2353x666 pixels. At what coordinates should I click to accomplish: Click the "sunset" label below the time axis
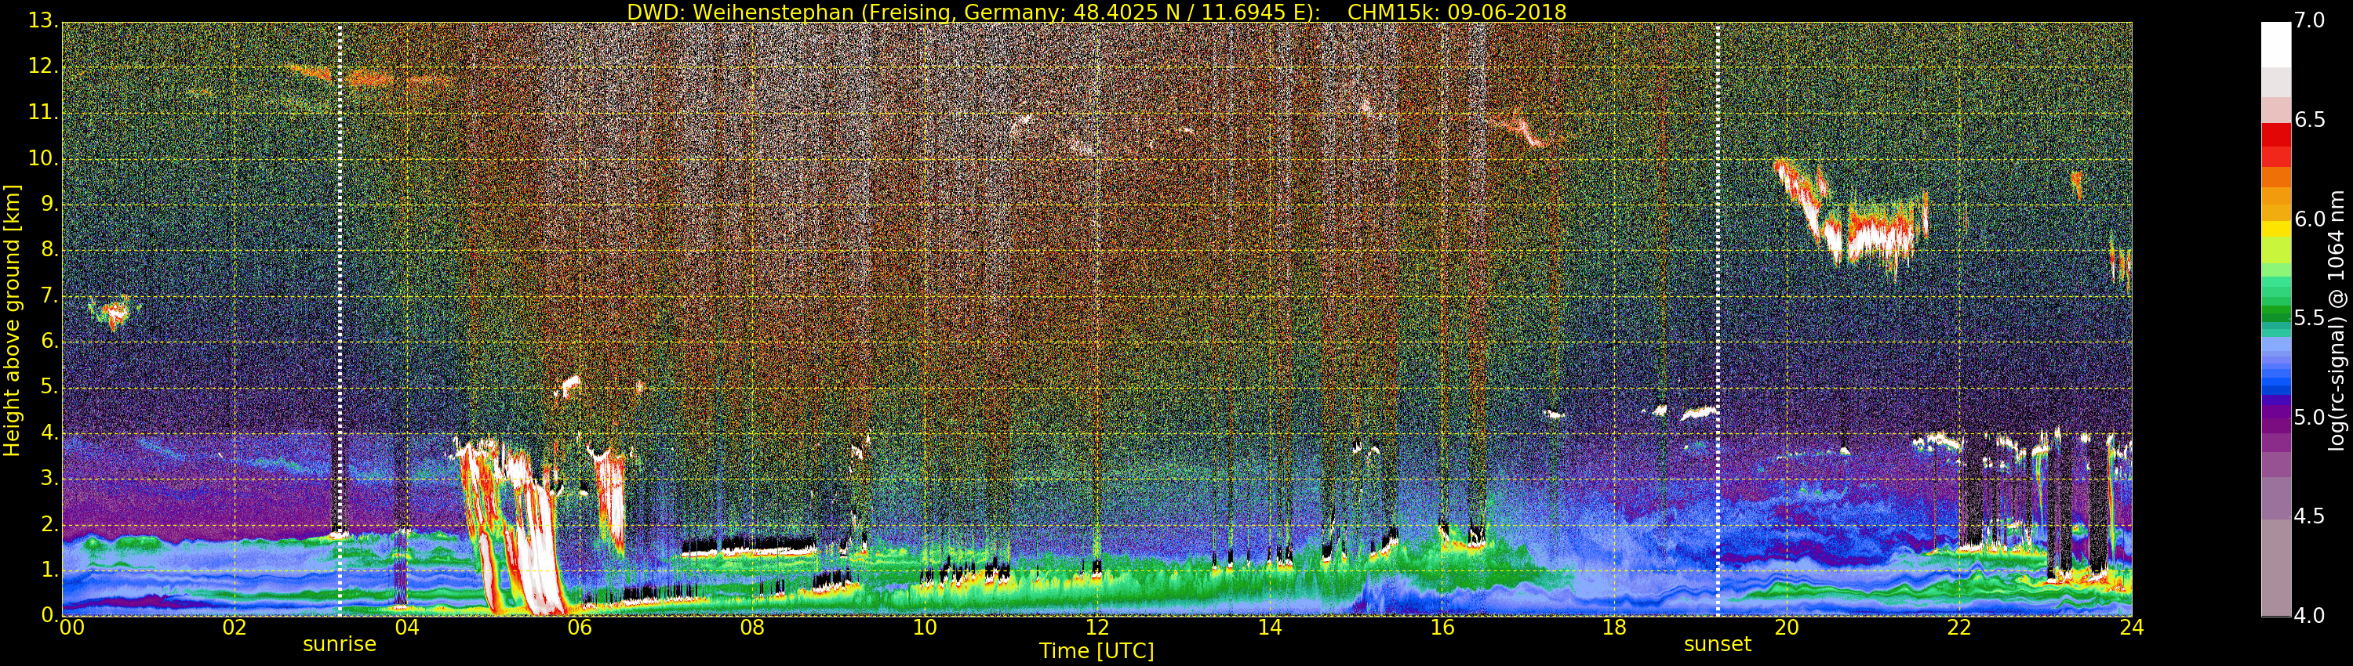(x=1717, y=644)
